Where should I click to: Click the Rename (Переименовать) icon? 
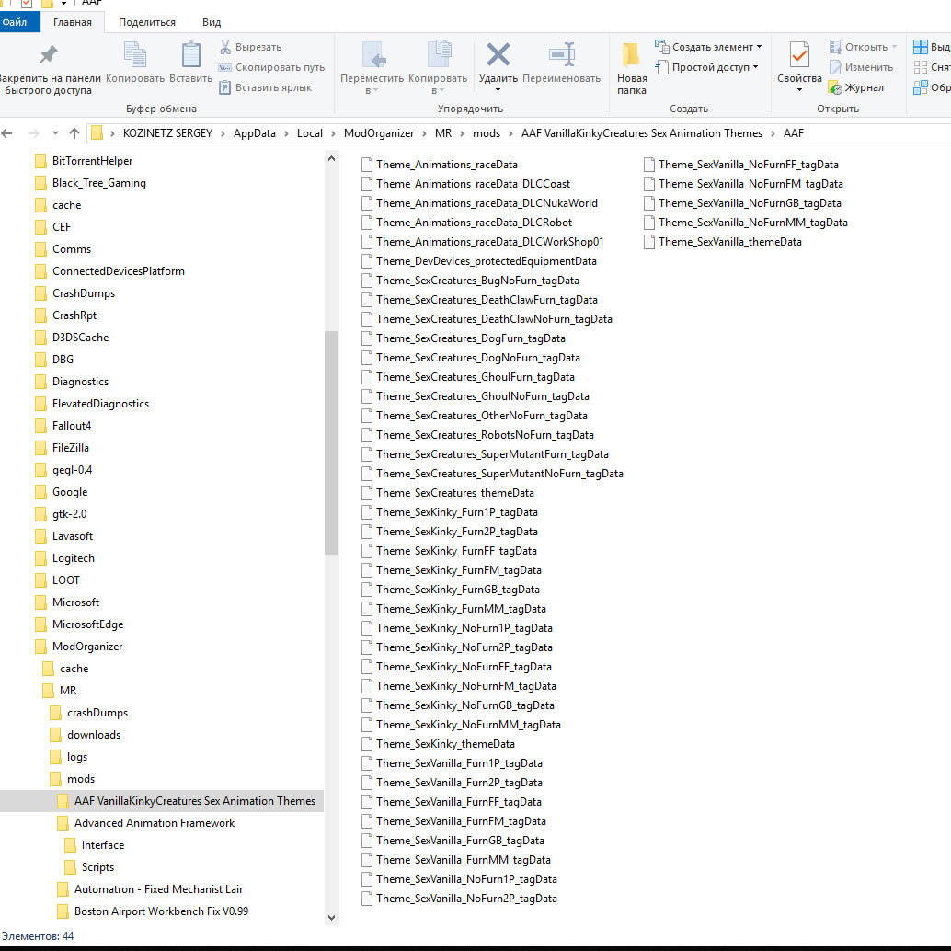[x=562, y=54]
